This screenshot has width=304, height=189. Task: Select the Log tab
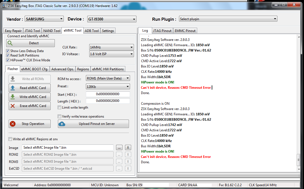pyautogui.click(x=145, y=31)
